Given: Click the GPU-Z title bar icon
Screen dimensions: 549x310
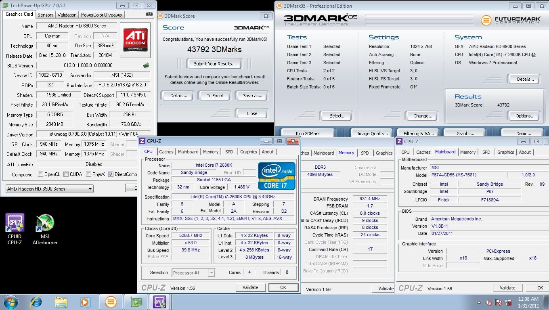Looking at the screenshot, I should [x=6, y=6].
